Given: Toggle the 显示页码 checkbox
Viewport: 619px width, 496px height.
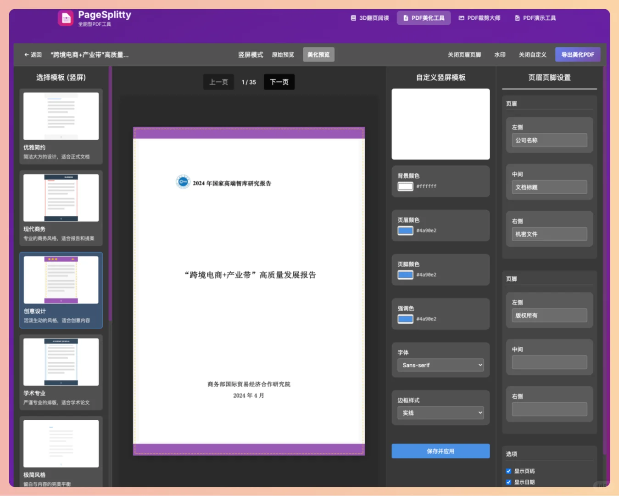Looking at the screenshot, I should click(x=508, y=471).
